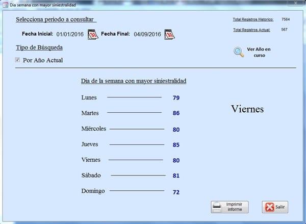
Task: Click Total Registros Actual label
Action: [251, 30]
